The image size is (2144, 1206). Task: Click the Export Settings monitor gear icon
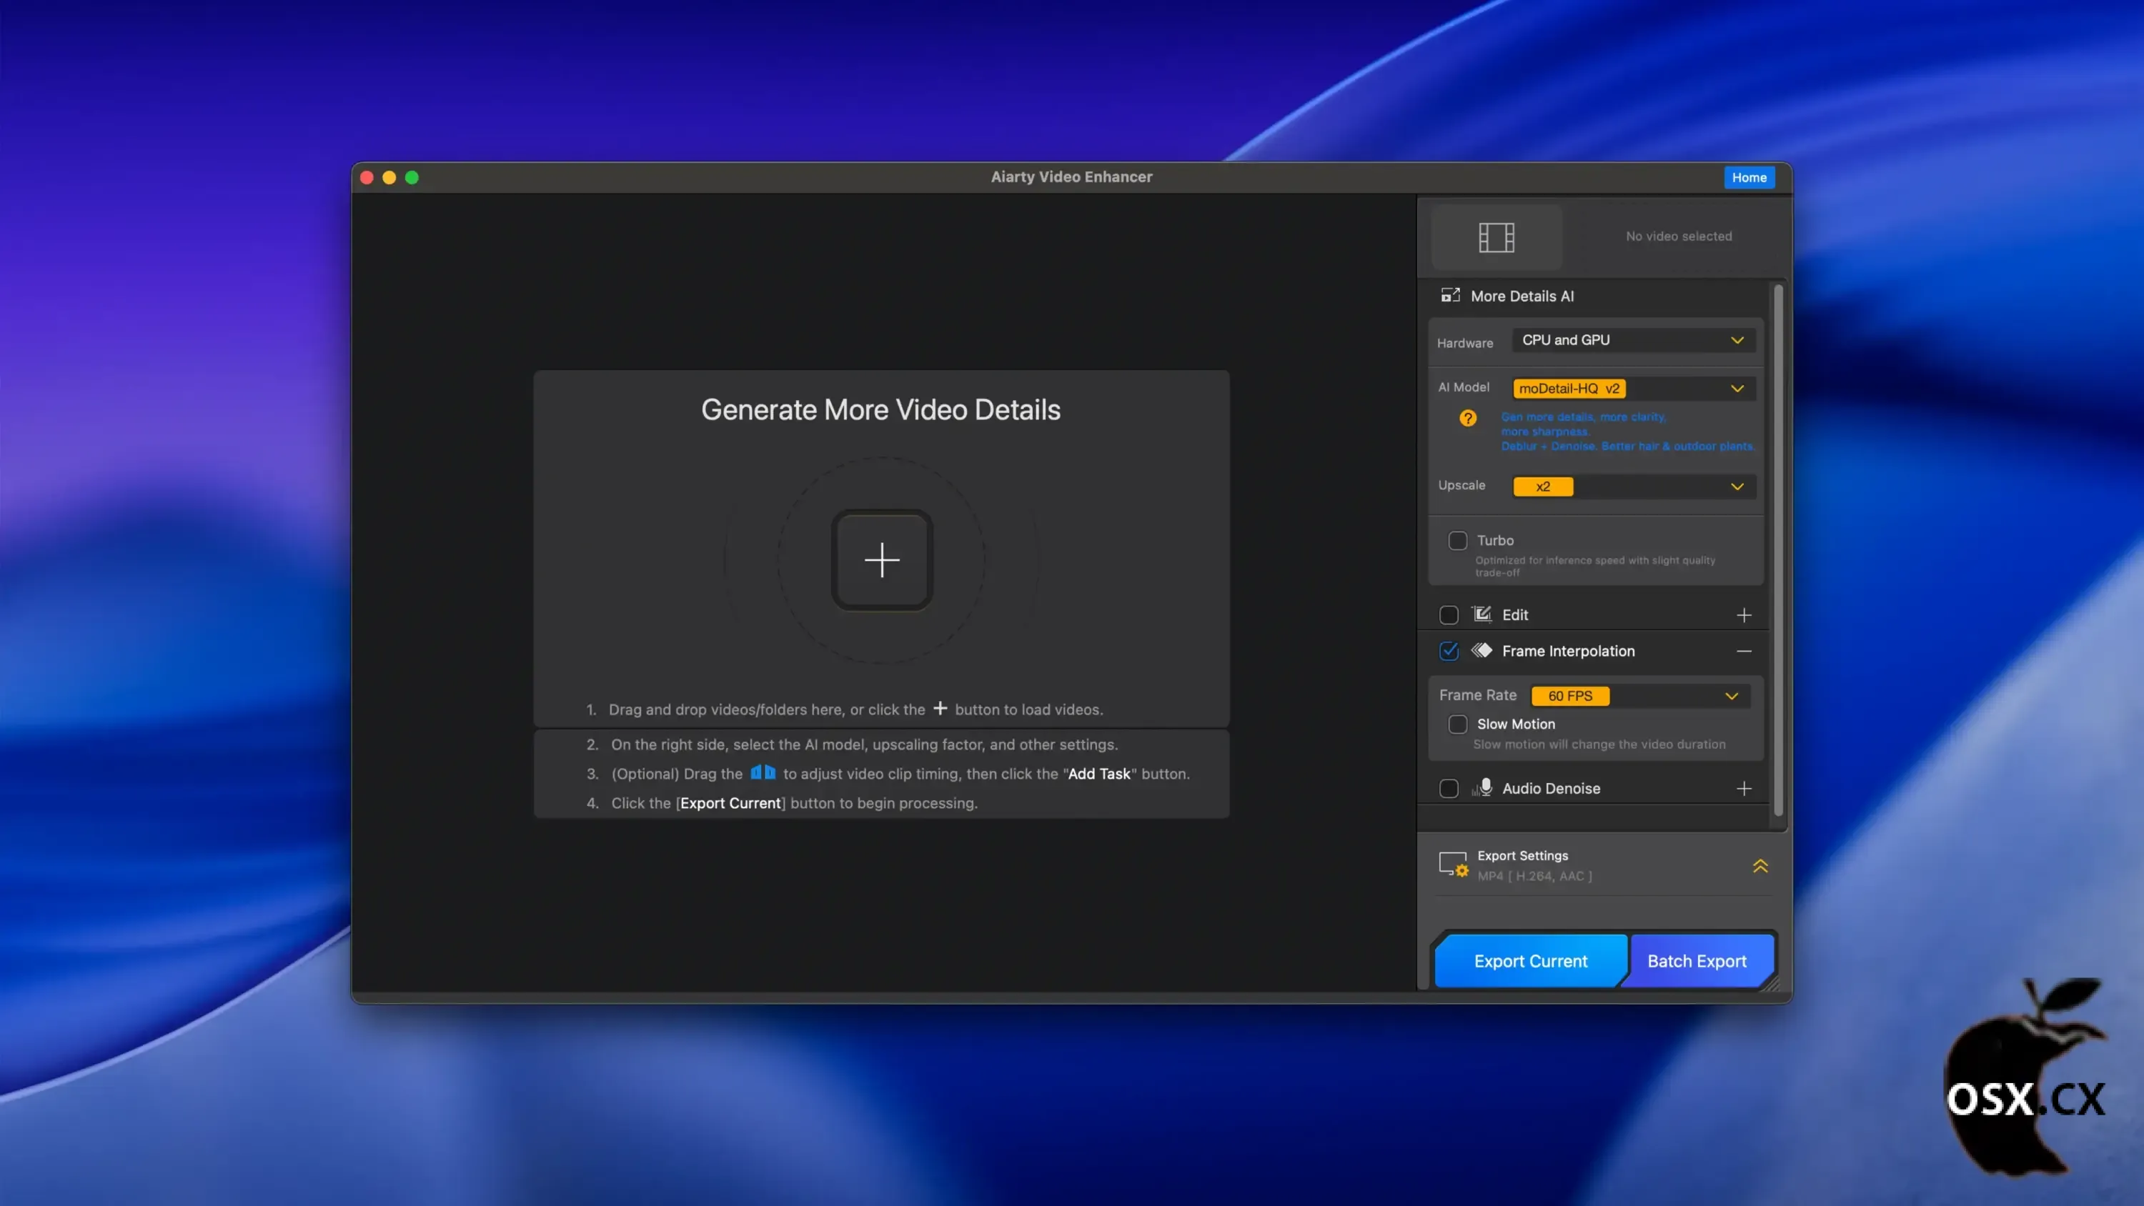tap(1454, 864)
